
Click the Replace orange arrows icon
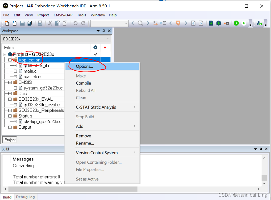155,23
